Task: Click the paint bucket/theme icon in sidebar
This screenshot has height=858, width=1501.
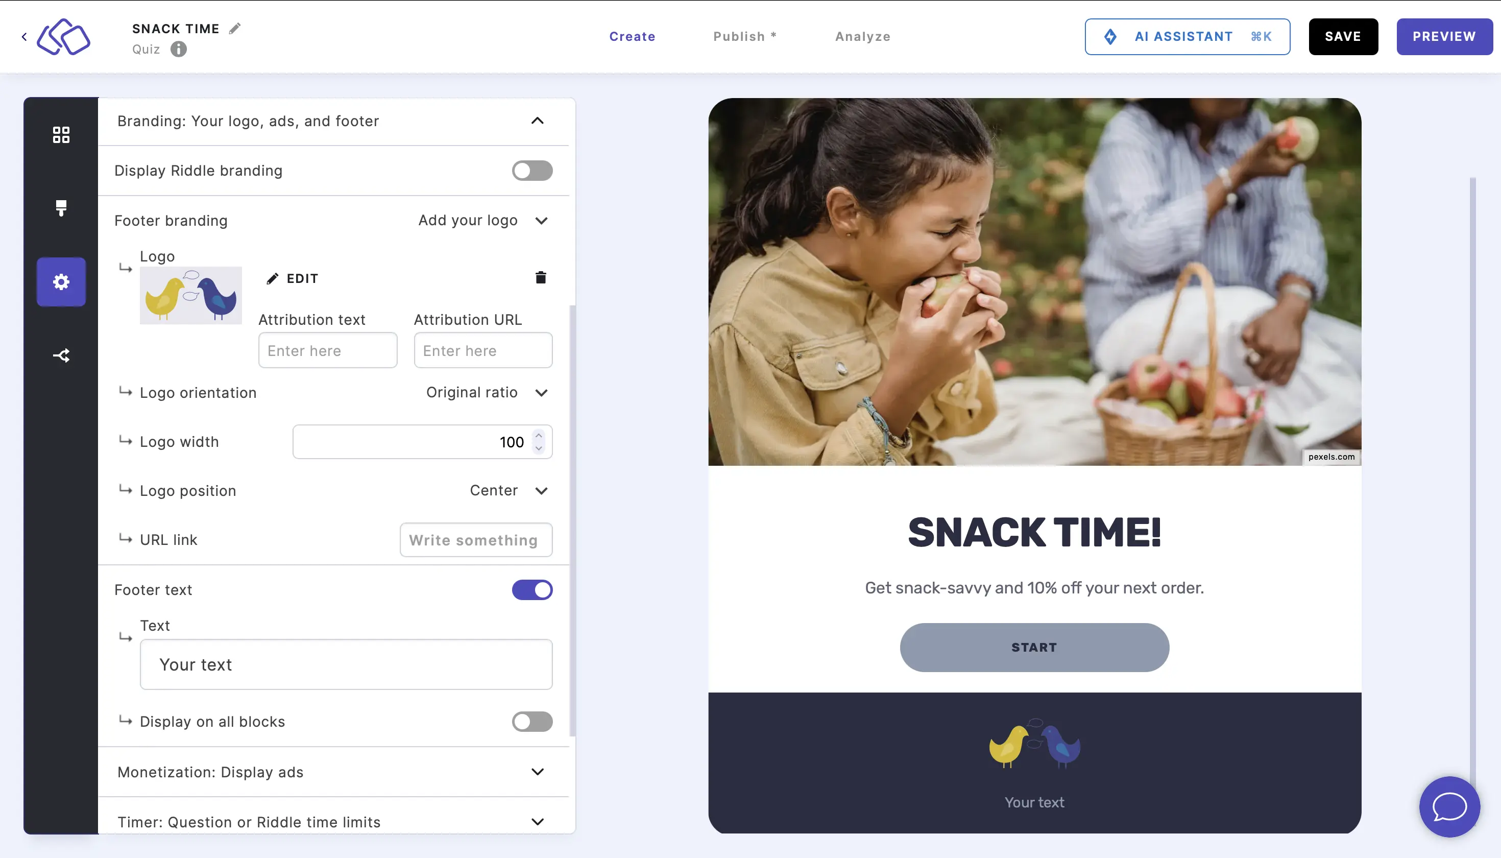Action: click(61, 207)
